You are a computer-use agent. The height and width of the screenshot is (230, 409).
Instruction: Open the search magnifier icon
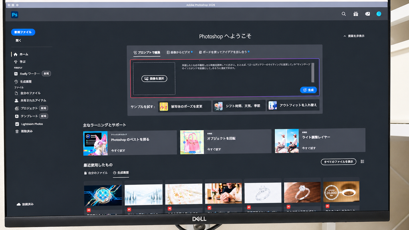pyautogui.click(x=343, y=14)
